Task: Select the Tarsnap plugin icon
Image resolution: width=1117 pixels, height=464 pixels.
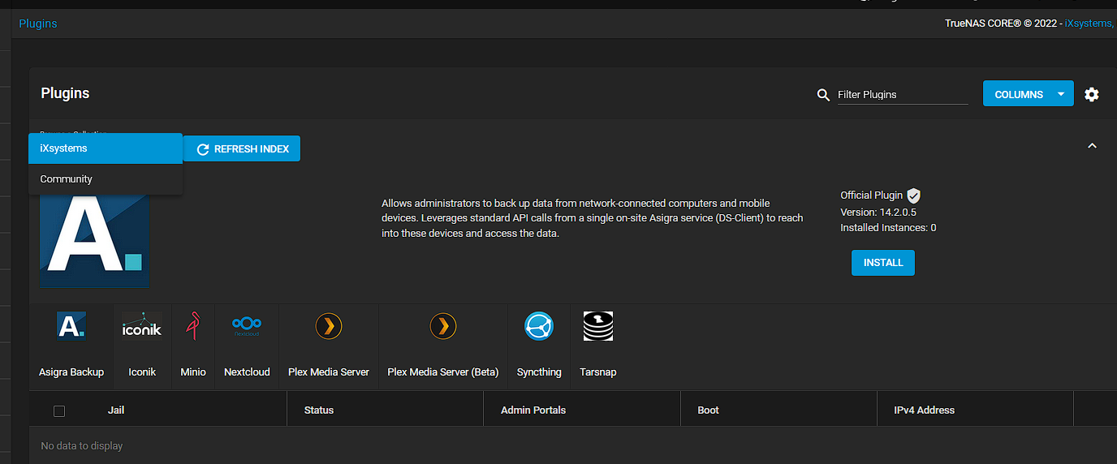Action: [598, 326]
